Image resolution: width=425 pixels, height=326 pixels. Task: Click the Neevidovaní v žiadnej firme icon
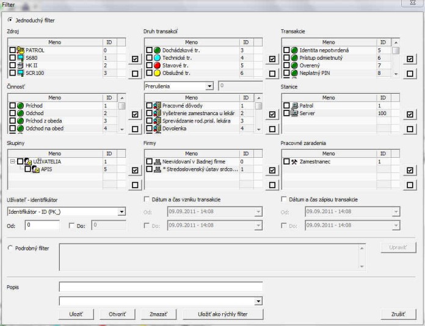[157, 161]
